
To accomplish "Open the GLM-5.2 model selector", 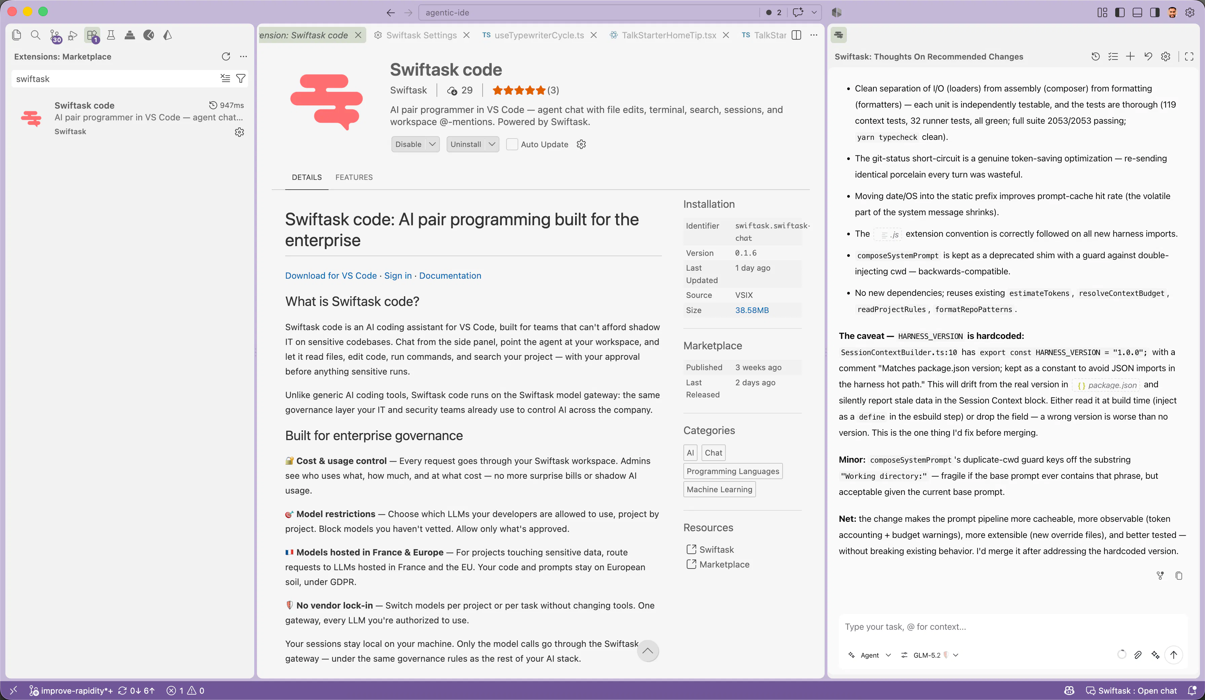I will [930, 655].
